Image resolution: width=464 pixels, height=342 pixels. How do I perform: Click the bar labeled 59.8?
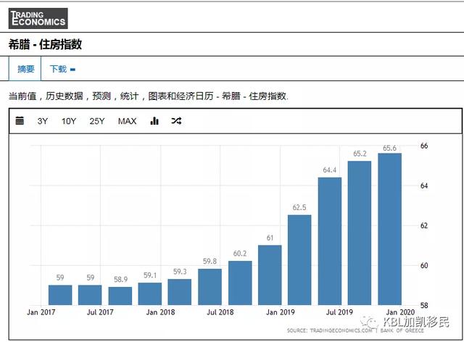coord(210,287)
